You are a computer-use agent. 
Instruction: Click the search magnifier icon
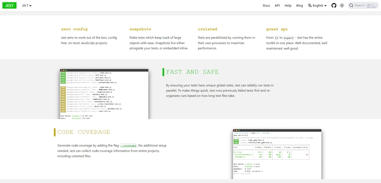pos(351,5)
